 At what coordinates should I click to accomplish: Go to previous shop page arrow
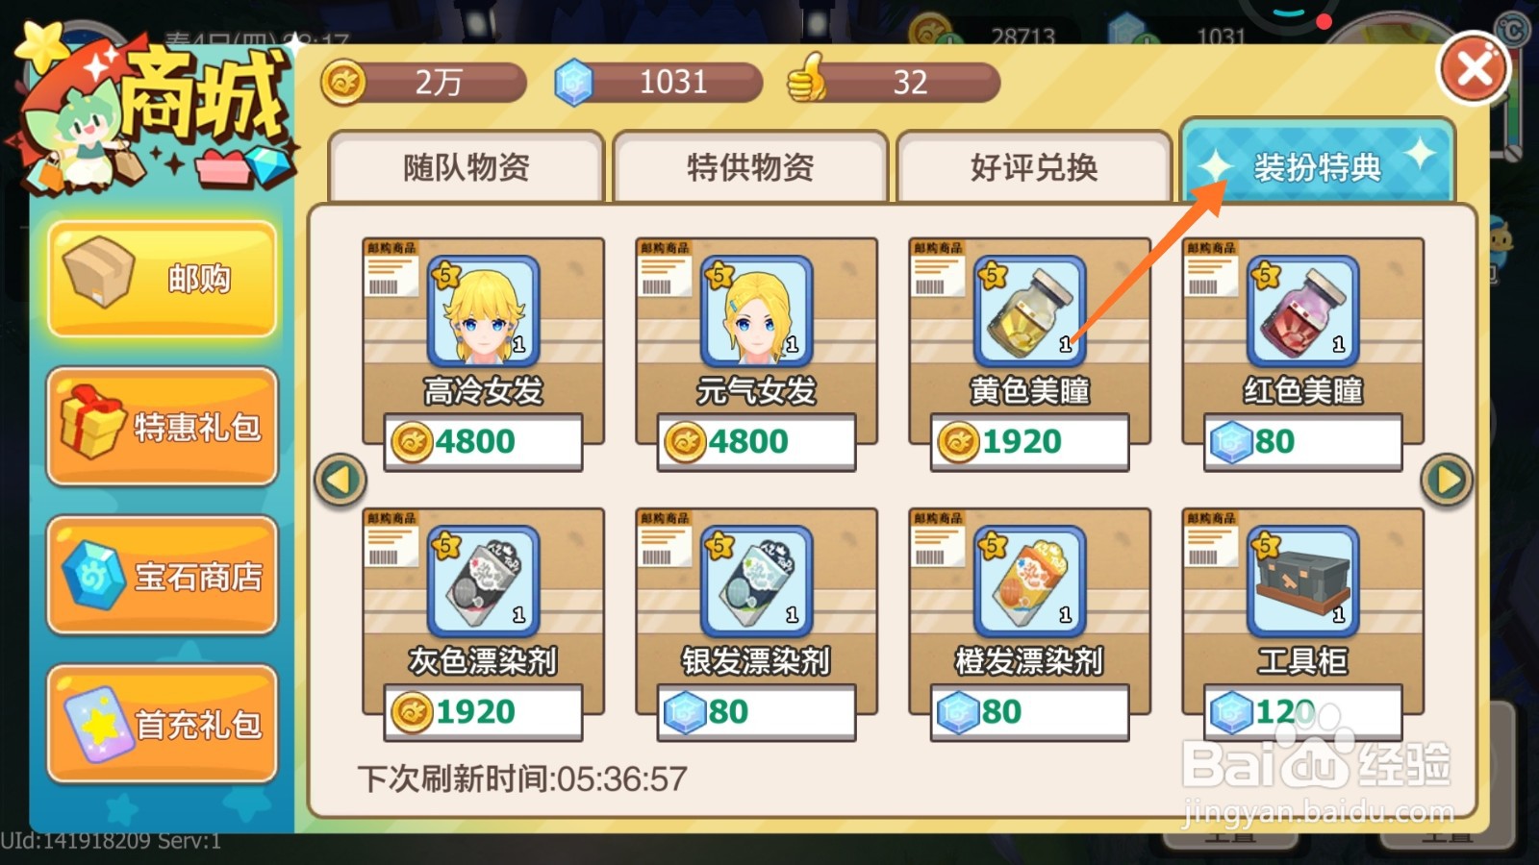click(x=341, y=480)
